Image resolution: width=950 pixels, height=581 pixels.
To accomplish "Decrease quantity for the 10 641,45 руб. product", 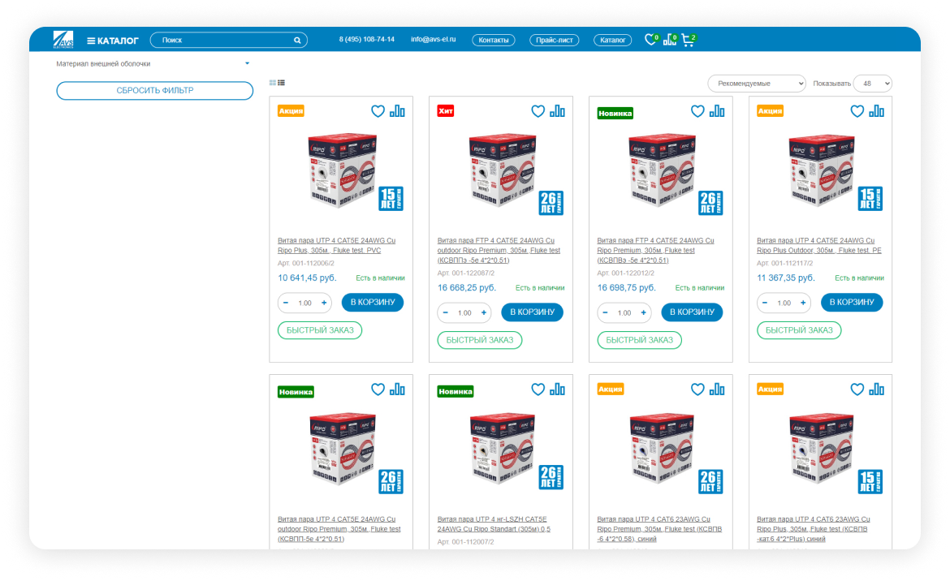I will pos(286,303).
